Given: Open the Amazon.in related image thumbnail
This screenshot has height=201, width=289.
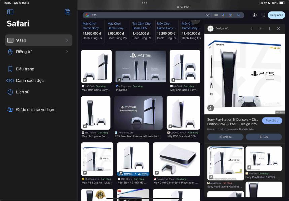Looking at the screenshot, I should (x=225, y=163).
